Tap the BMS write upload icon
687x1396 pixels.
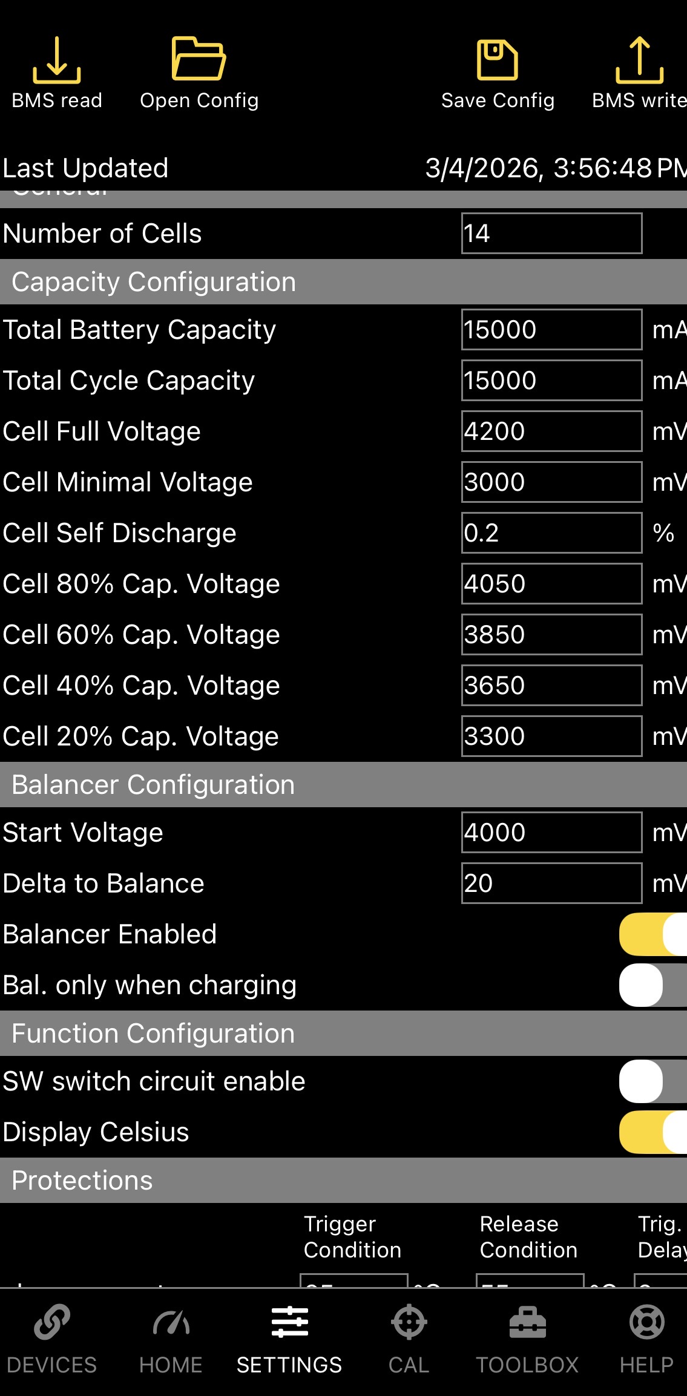pos(639,60)
